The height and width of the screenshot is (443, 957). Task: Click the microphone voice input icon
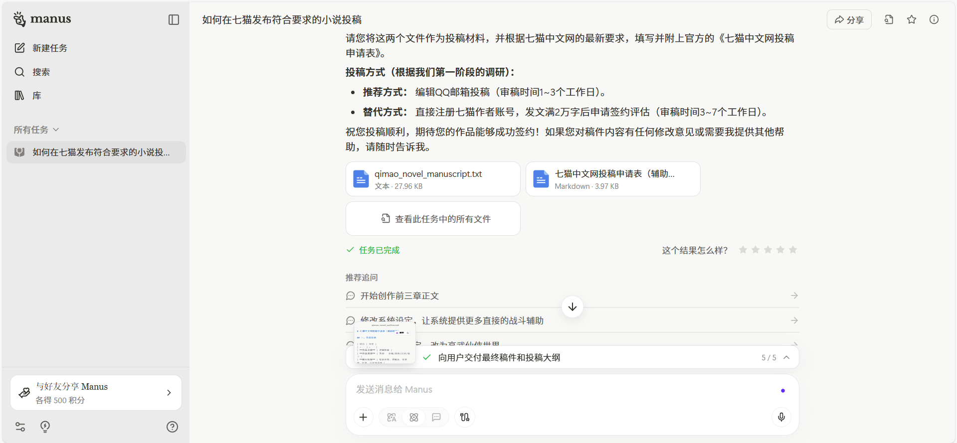781,417
